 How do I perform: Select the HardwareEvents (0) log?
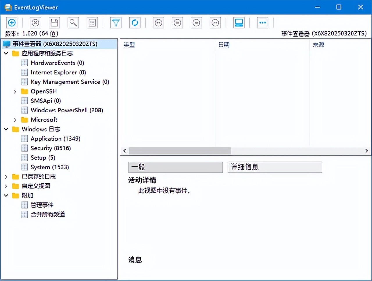[57, 63]
